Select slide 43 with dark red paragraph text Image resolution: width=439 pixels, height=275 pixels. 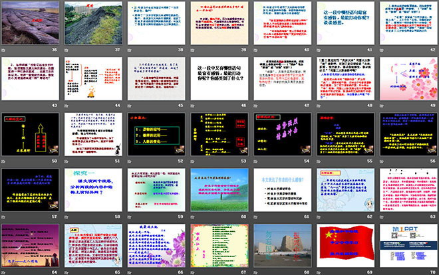(x=30, y=78)
